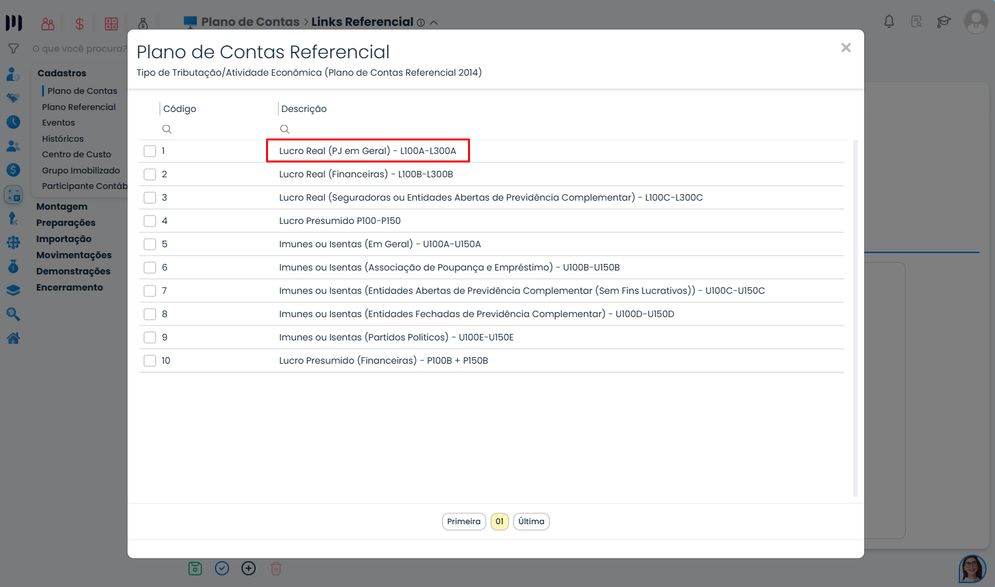The width and height of the screenshot is (995, 587).
Task: Expand the Movimentações section
Action: (x=74, y=256)
